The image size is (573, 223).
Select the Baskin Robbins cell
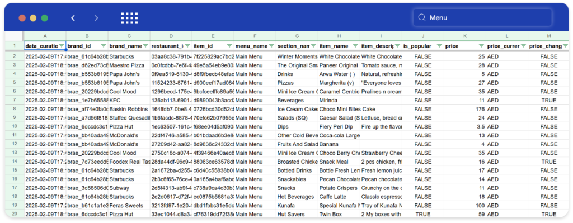pos(129,109)
